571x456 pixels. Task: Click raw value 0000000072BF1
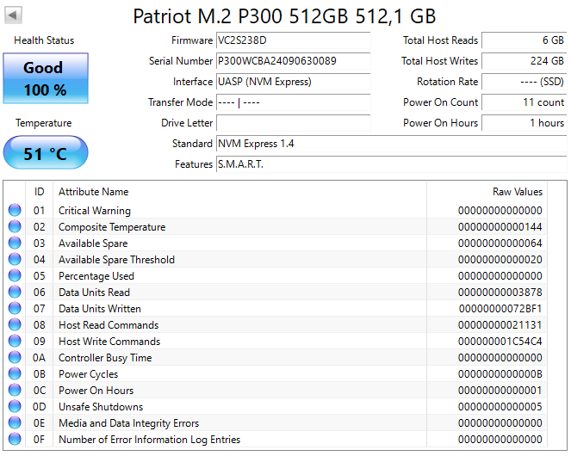[x=500, y=309]
